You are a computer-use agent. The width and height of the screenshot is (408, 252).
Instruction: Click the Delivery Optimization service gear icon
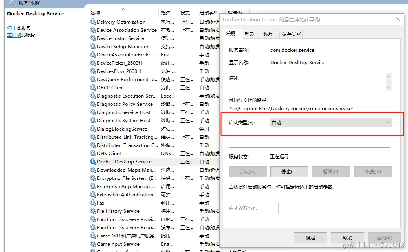(92, 22)
